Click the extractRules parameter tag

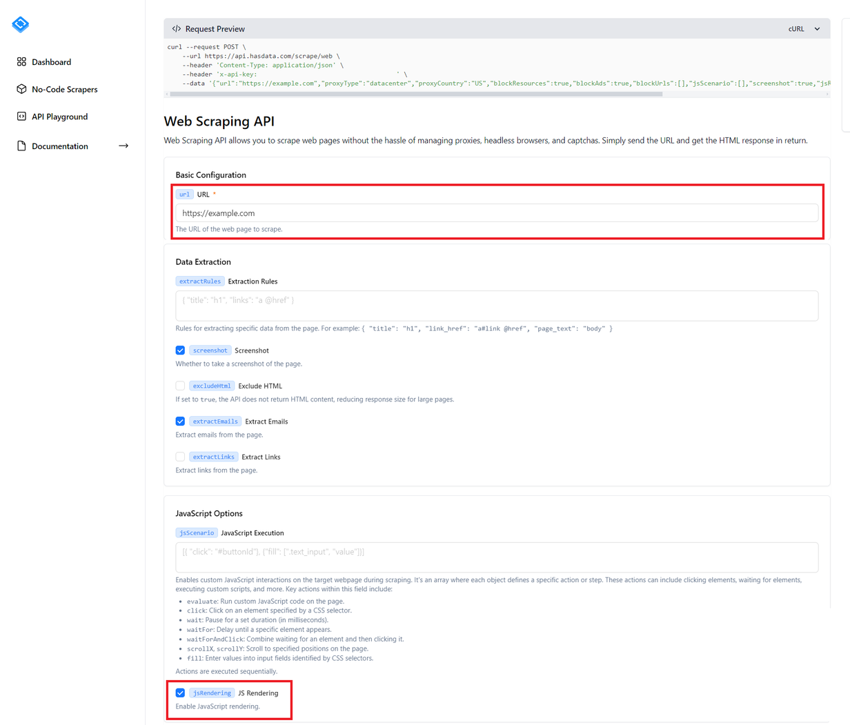[x=200, y=281]
